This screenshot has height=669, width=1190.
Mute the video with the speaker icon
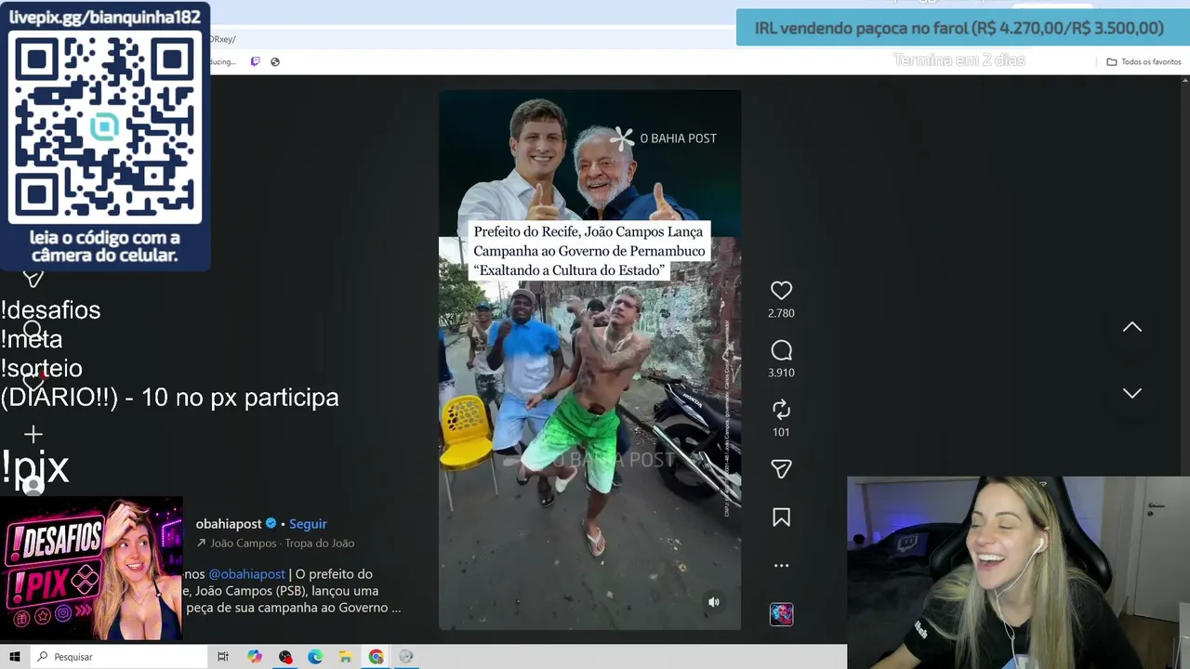[x=714, y=602]
